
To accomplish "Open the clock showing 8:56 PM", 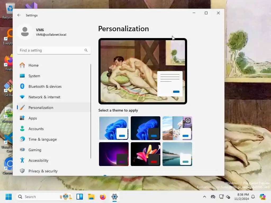I will (242, 197).
